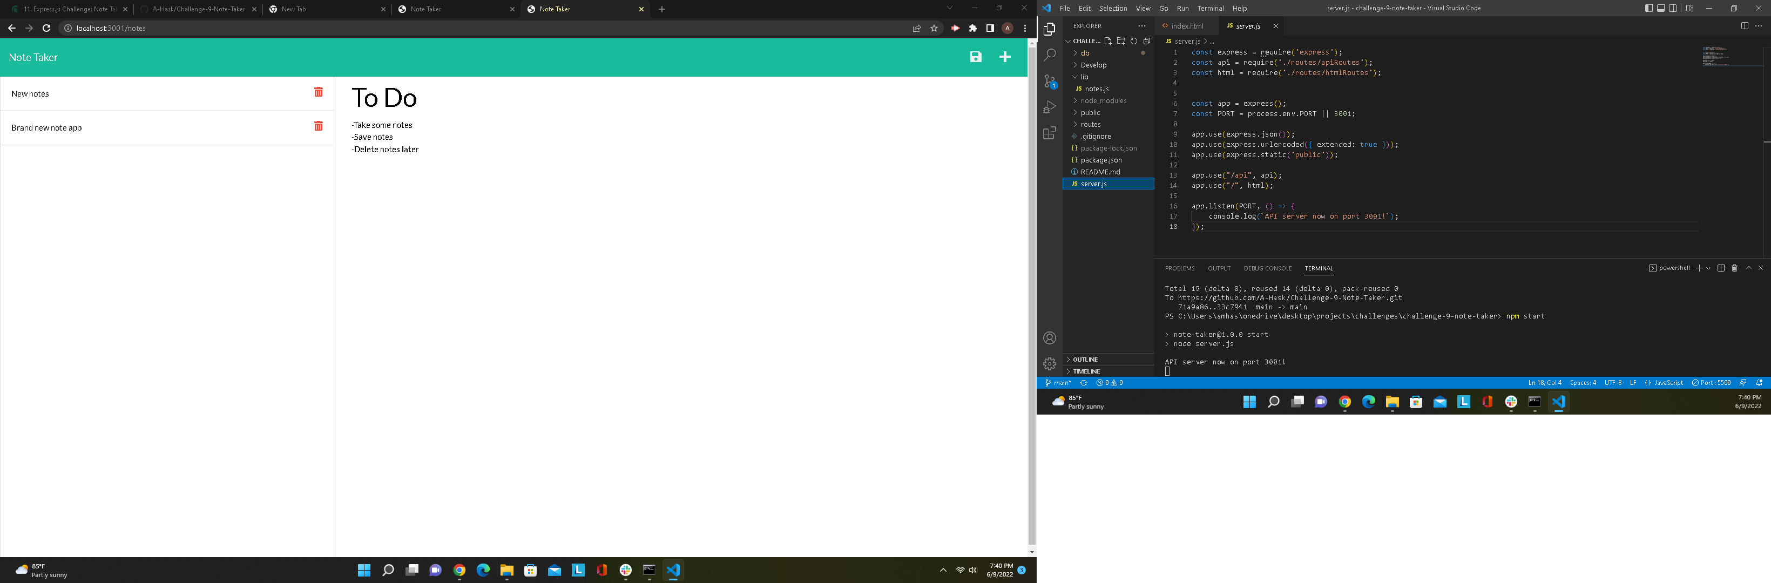Kill the terminal with the trash icon

pyautogui.click(x=1735, y=268)
